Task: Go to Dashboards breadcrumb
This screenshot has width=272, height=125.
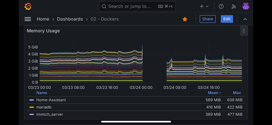Action: [70, 19]
